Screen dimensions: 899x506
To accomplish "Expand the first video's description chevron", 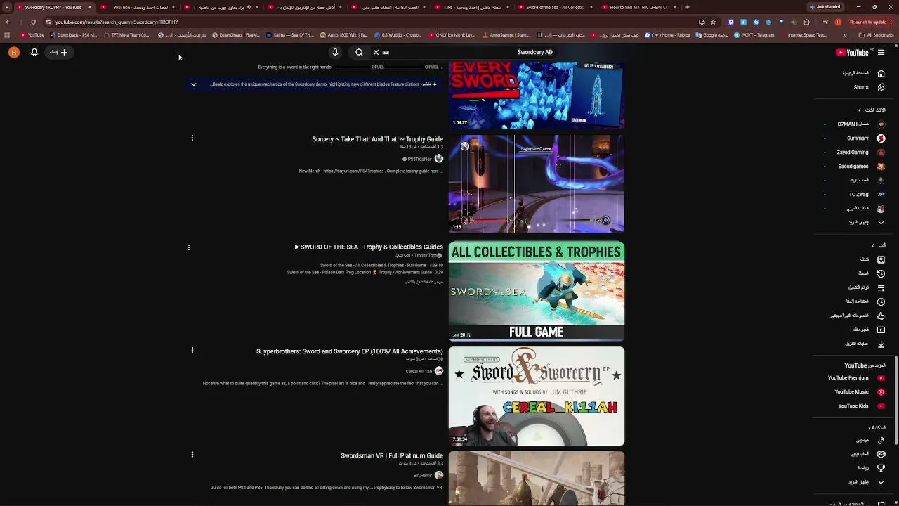I will (x=194, y=84).
